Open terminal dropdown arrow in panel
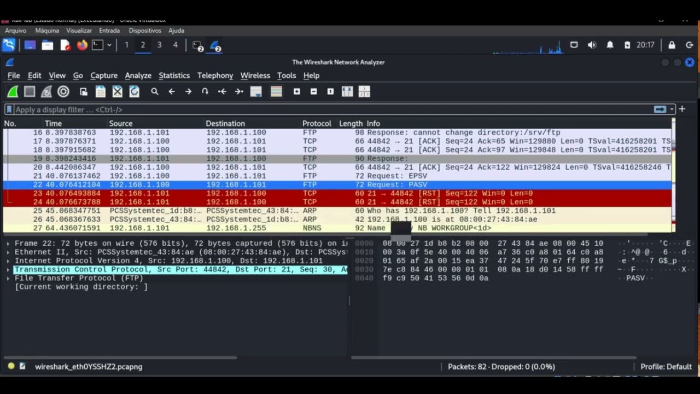The image size is (700, 394). click(x=109, y=45)
